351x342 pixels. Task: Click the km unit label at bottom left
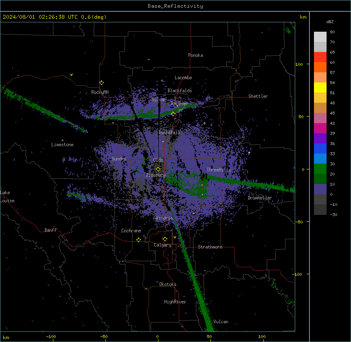coord(6,337)
